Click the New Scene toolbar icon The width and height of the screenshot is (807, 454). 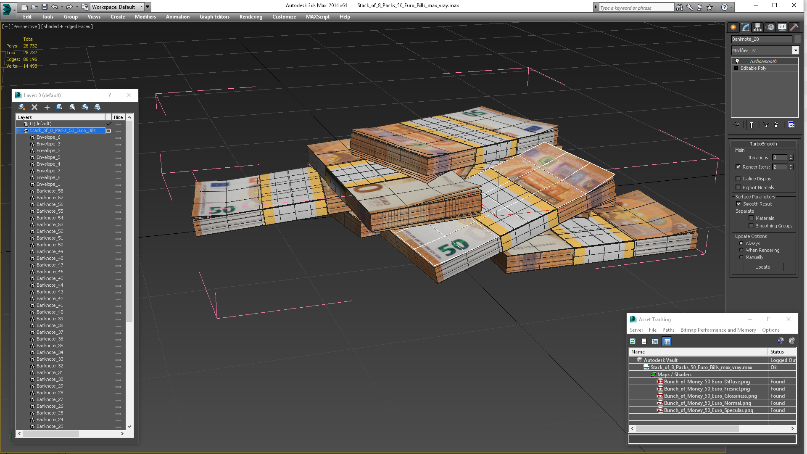(24, 7)
